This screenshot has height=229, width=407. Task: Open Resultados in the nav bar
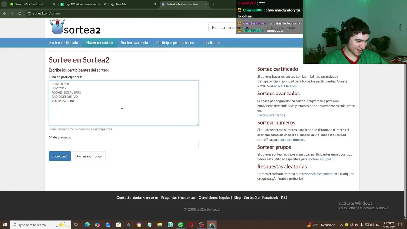click(211, 43)
